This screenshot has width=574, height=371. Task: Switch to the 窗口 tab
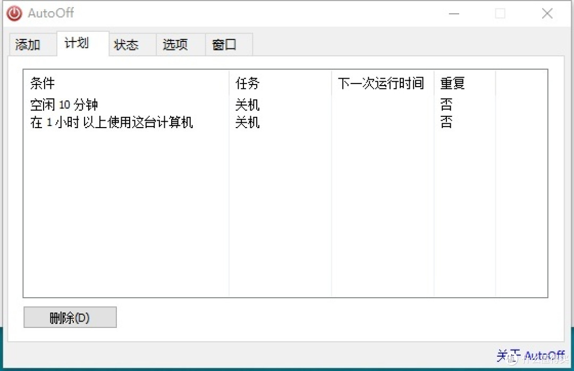[x=224, y=45]
